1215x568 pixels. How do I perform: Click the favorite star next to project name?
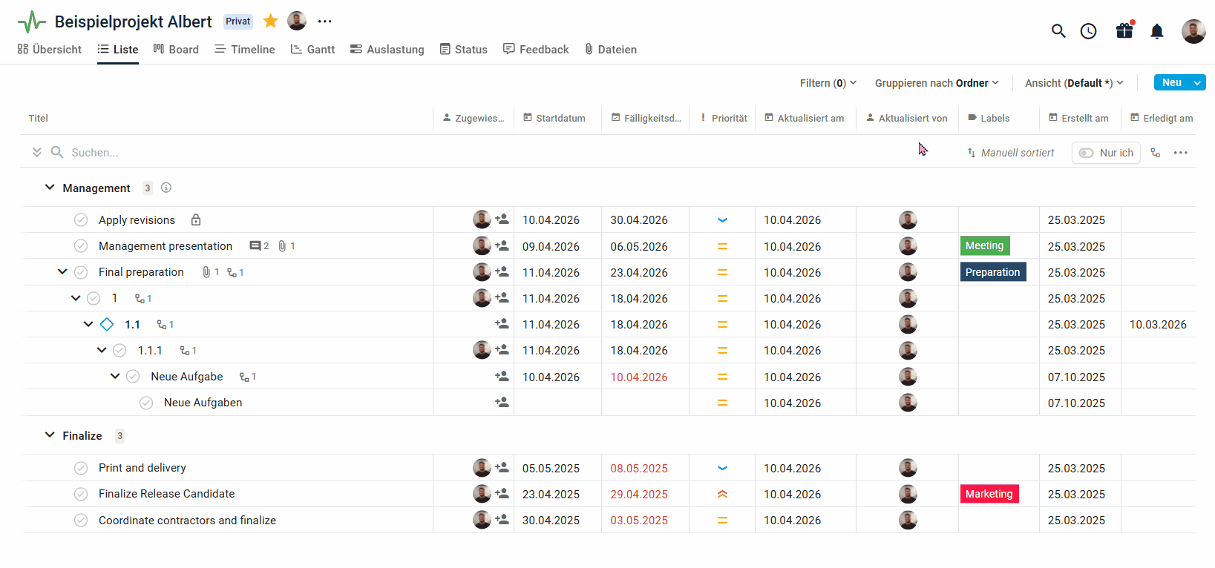tap(271, 22)
